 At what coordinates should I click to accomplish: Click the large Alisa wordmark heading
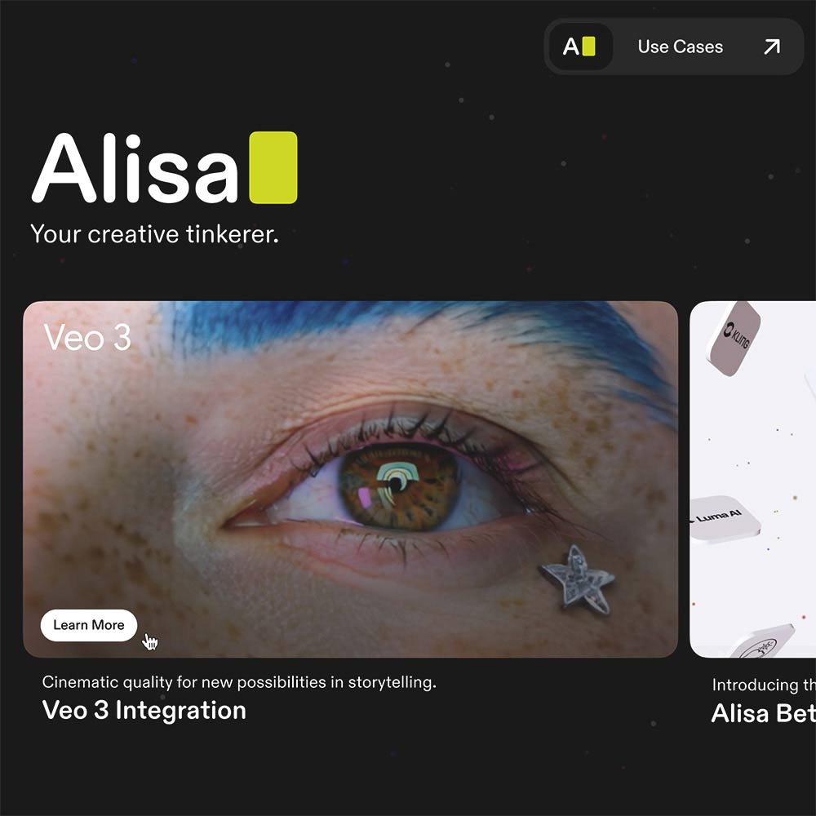click(135, 167)
